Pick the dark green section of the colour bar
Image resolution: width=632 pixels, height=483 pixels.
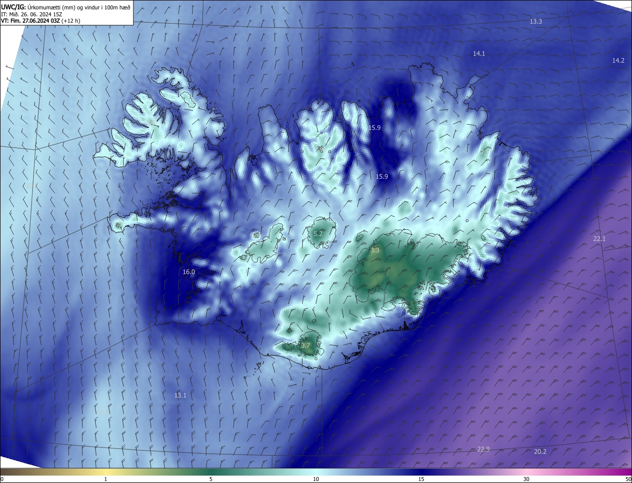(x=211, y=472)
